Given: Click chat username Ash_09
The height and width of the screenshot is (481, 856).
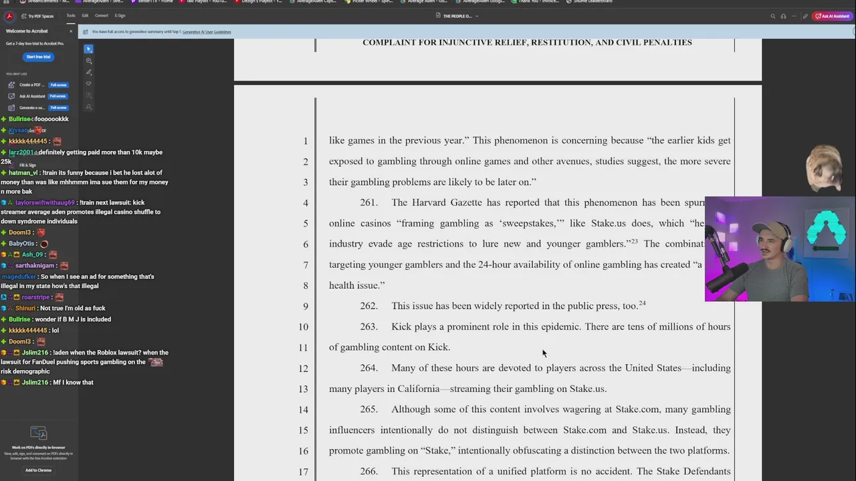Looking at the screenshot, I should [x=32, y=255].
